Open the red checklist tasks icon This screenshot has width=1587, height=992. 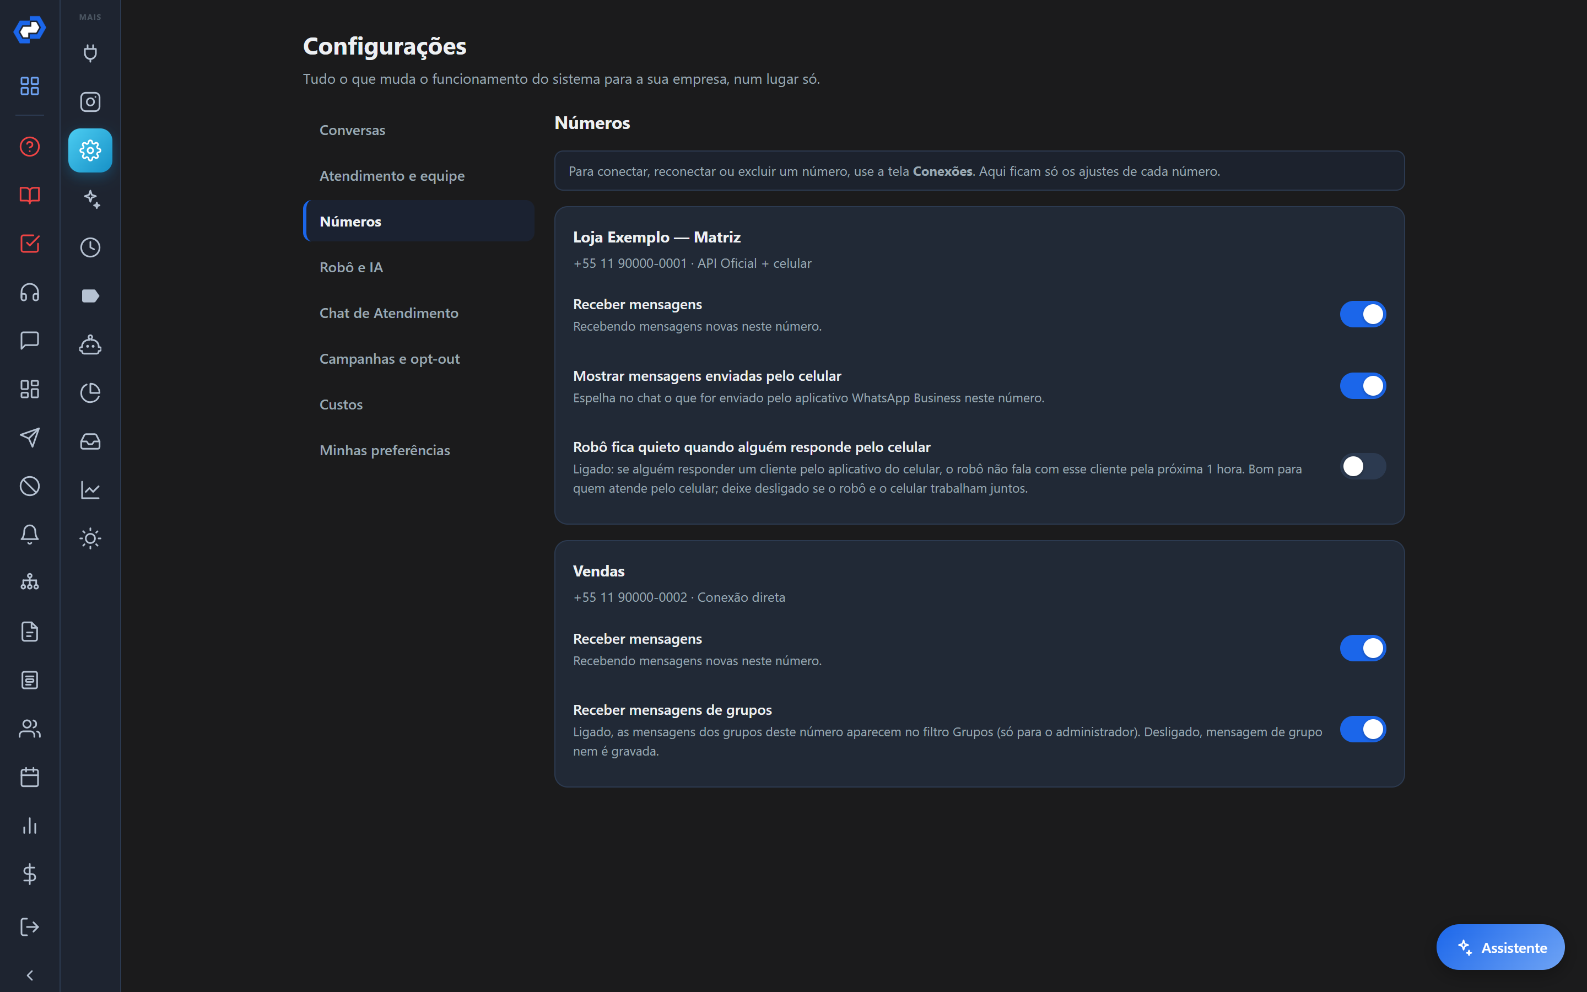[30, 244]
